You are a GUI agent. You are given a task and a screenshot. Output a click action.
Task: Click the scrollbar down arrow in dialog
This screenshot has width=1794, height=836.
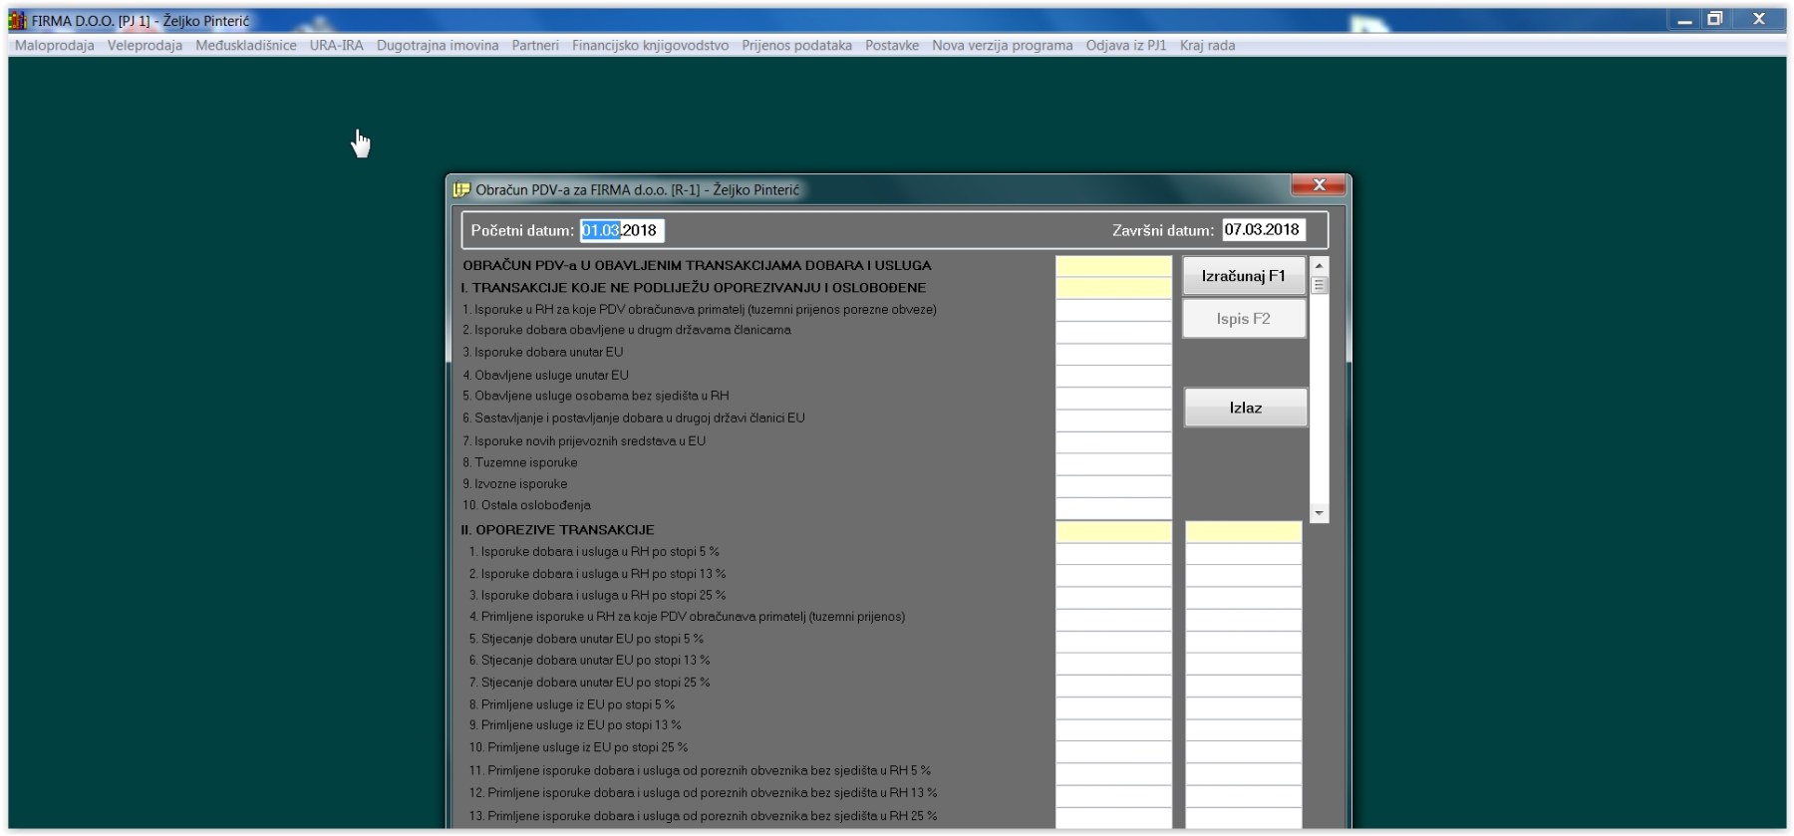point(1319,513)
